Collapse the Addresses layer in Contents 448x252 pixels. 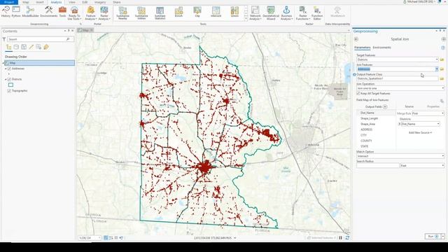(6, 69)
